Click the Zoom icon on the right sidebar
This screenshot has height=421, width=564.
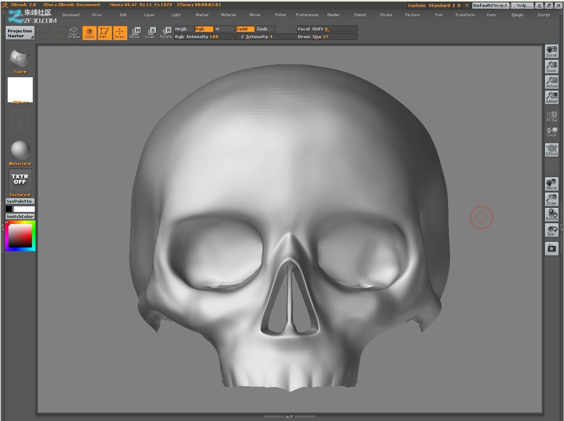[x=551, y=66]
